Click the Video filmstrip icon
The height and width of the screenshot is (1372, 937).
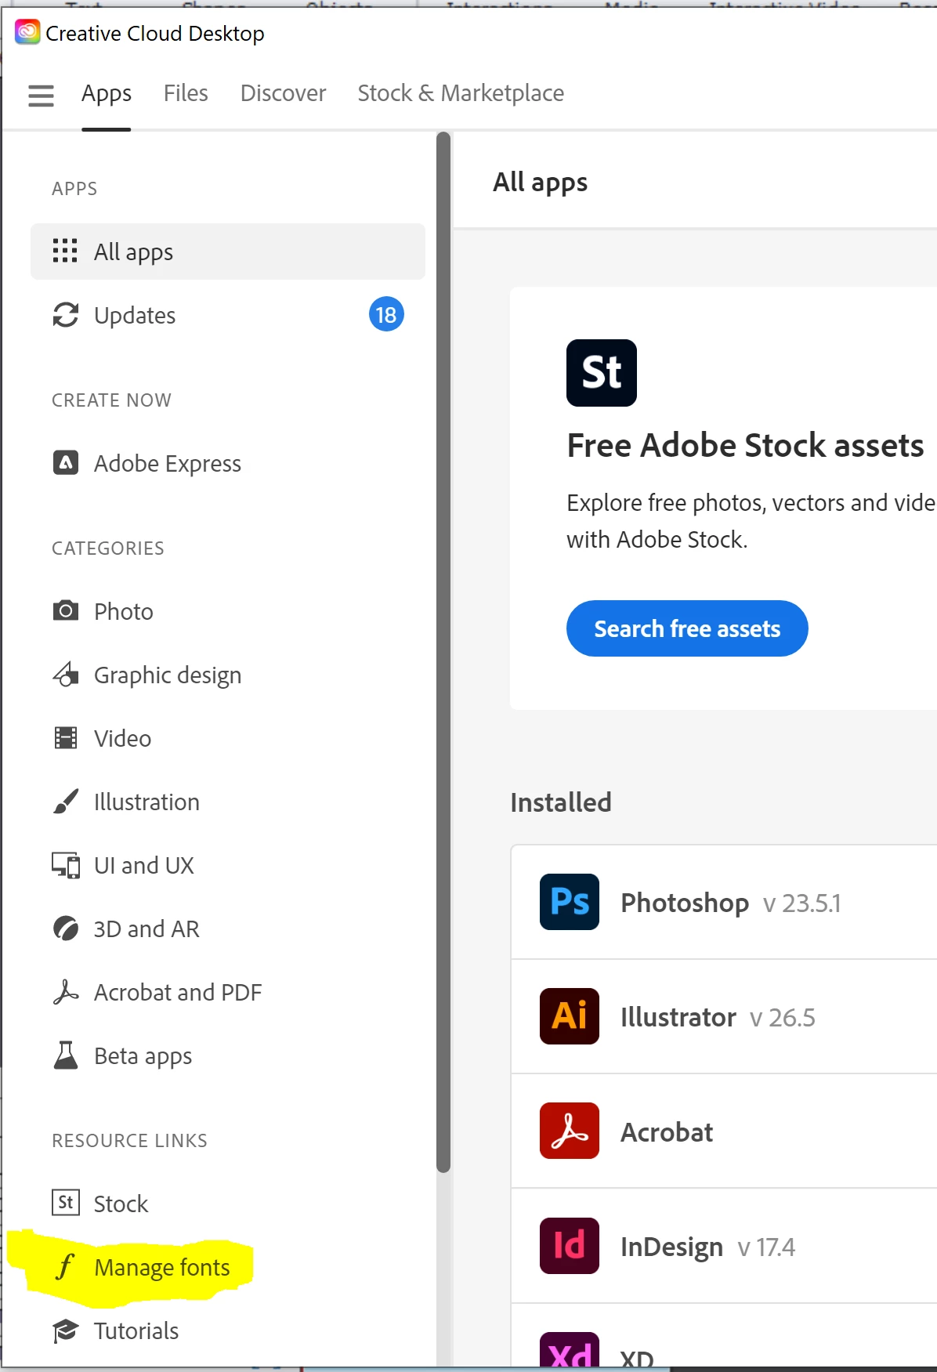tap(66, 737)
